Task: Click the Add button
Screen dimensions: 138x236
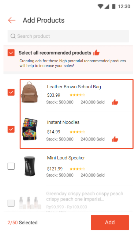Action: click(110, 222)
